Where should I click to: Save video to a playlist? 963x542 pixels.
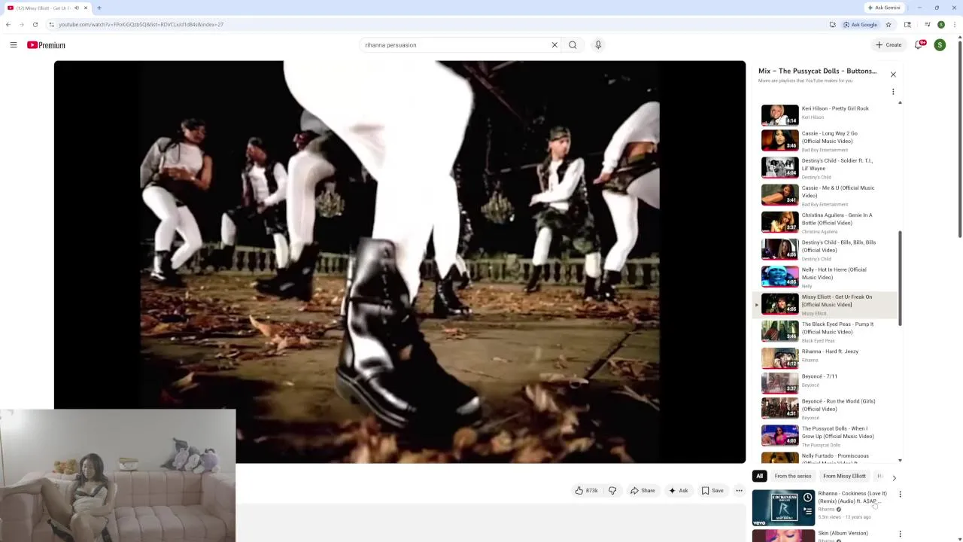pos(712,491)
